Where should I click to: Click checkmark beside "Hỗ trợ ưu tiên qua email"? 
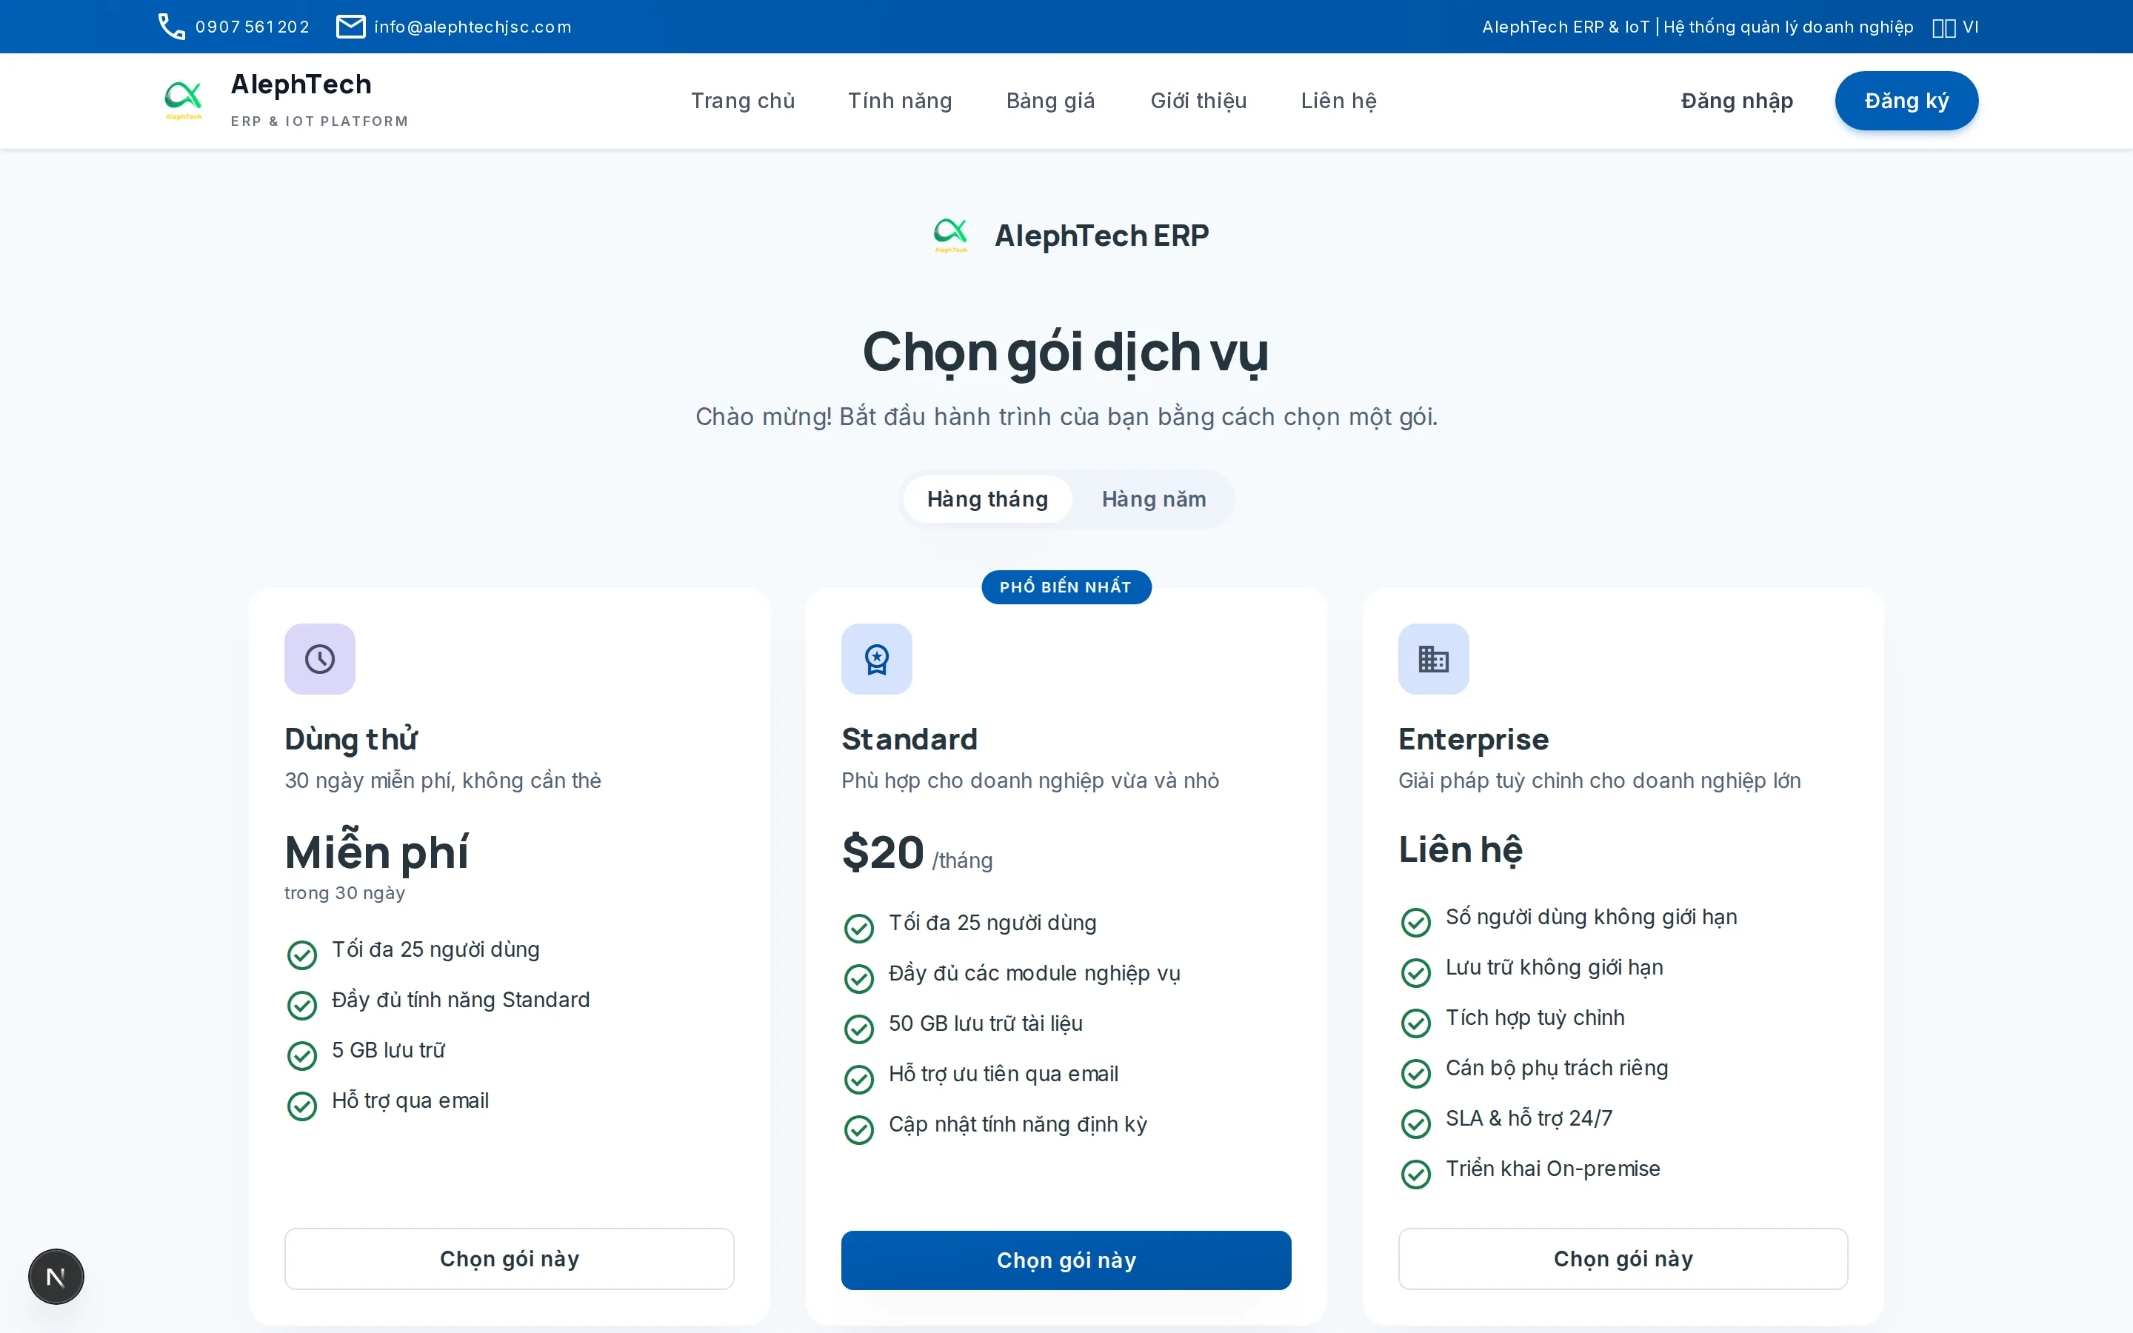(859, 1078)
